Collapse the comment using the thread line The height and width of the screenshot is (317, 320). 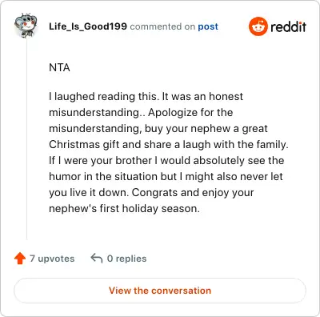pos(26,138)
